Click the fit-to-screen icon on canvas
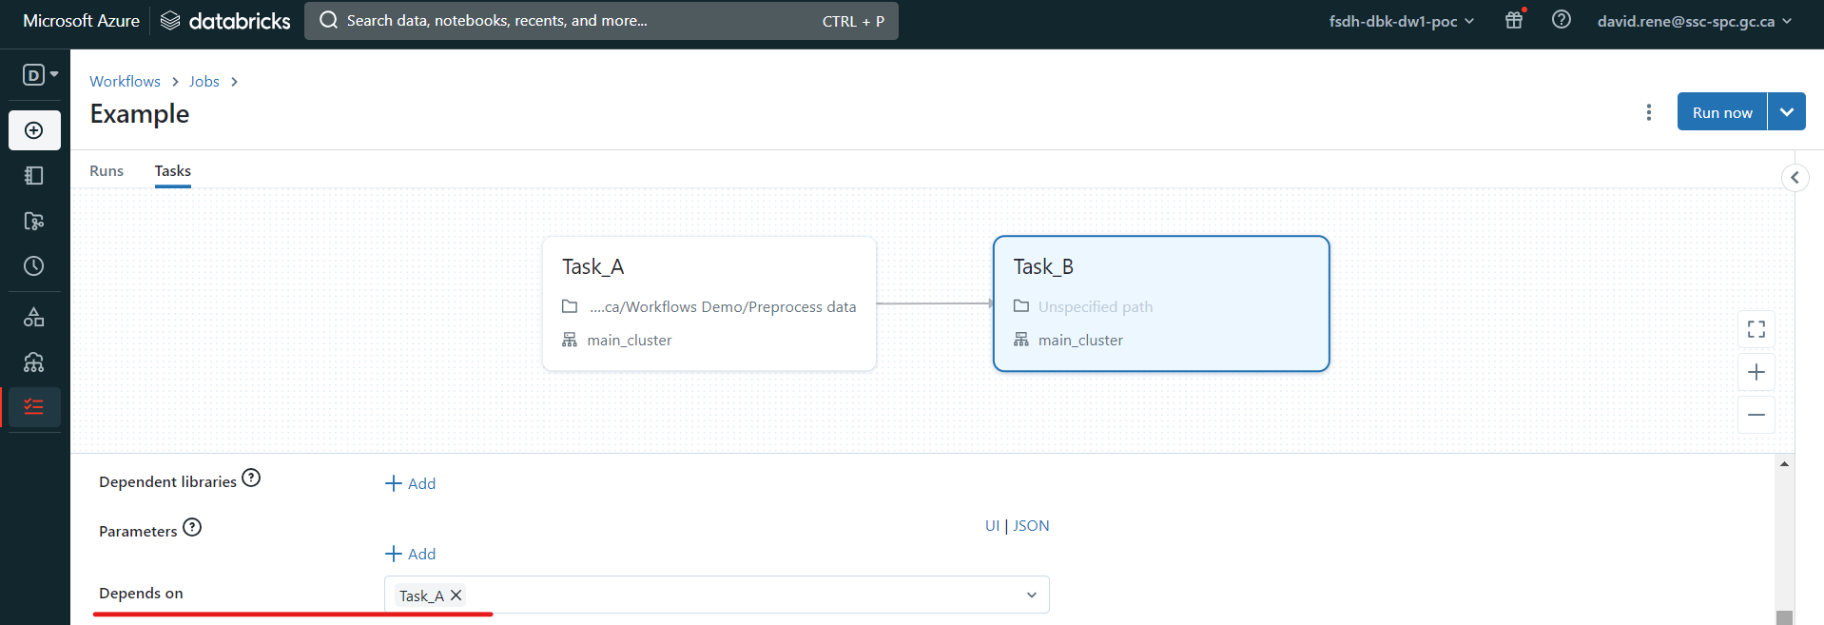This screenshot has width=1824, height=625. (1756, 329)
